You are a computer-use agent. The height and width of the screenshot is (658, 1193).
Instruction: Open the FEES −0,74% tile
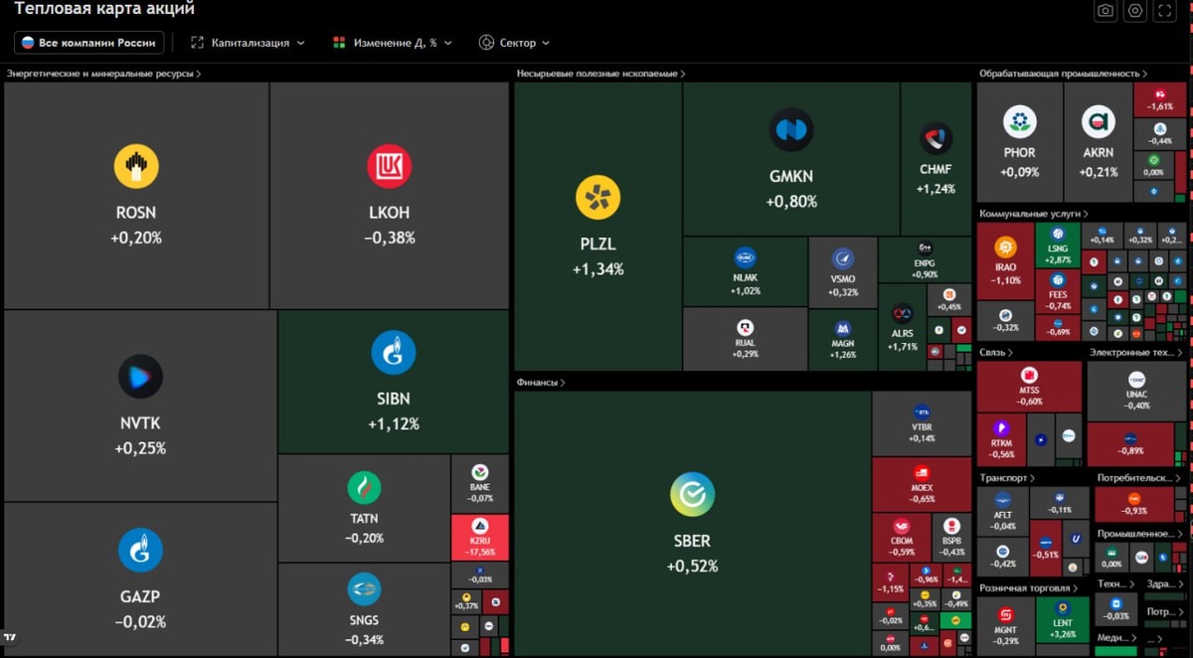pos(1058,292)
